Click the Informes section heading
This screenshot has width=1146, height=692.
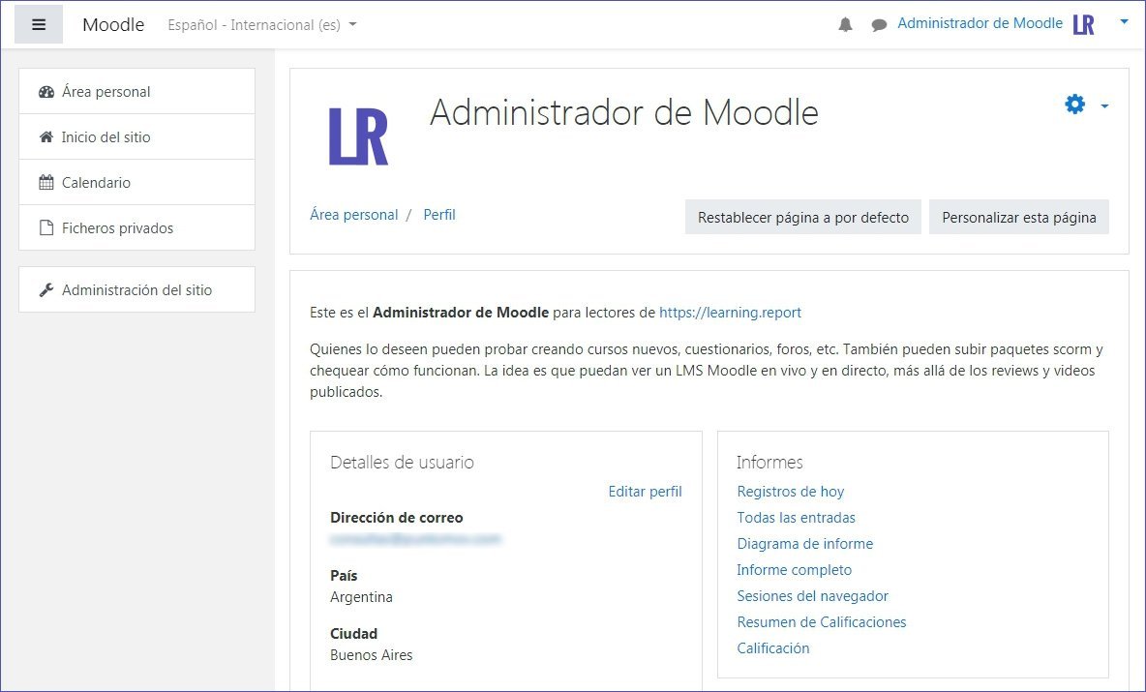tap(769, 463)
